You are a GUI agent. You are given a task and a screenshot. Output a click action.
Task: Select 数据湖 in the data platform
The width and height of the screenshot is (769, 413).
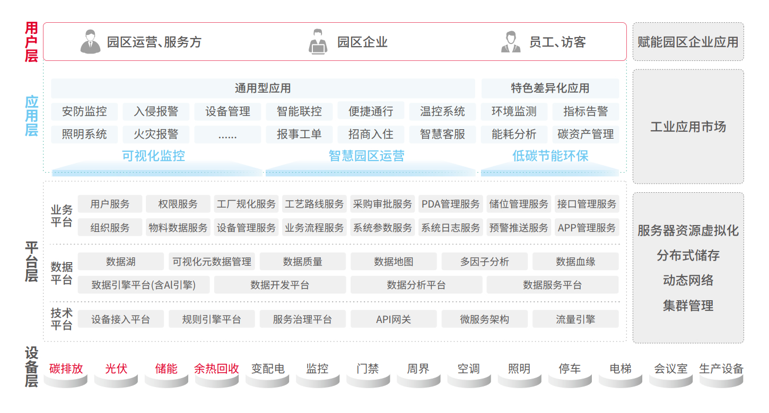pos(121,262)
